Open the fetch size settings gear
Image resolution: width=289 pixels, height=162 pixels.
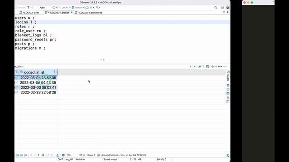pos(63,155)
